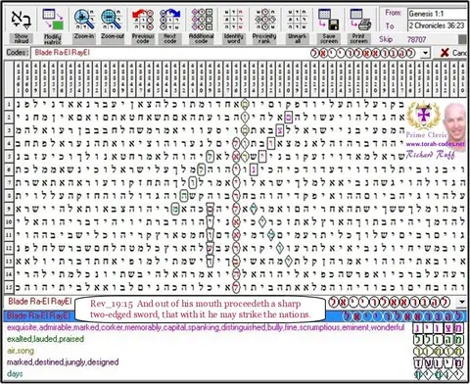Edit the To field 2 Chronicles 36:23

click(x=437, y=25)
